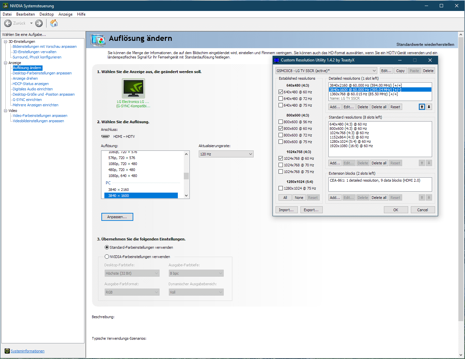Enable 640x480 @ 72 Hz checkbox
Image resolution: width=465 pixels, height=359 pixels.
tap(281, 99)
